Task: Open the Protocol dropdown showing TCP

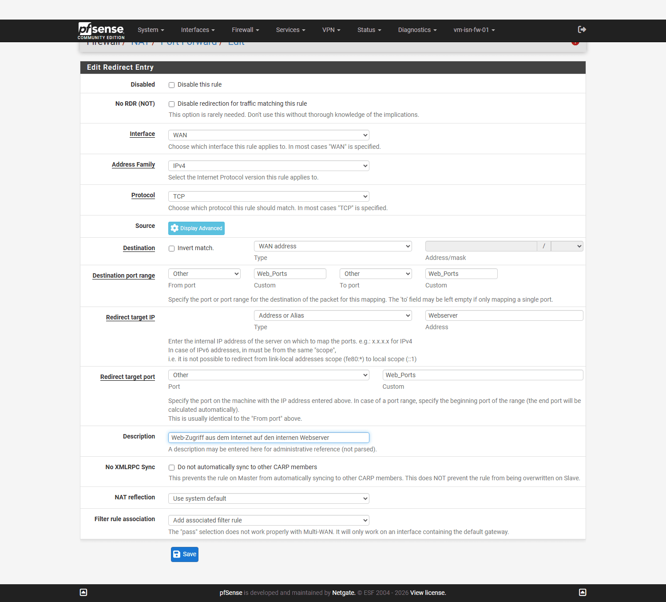Action: 269,196
